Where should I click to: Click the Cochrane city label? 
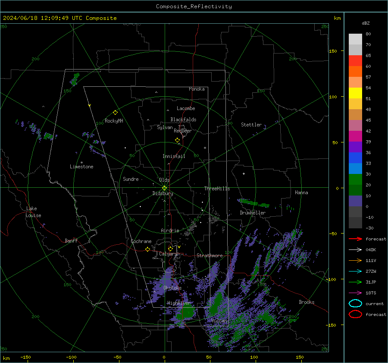click(141, 241)
